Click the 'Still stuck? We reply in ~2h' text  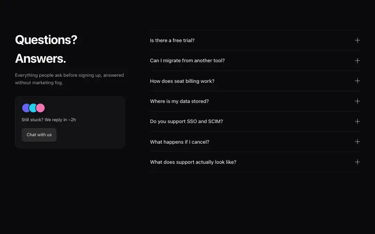pos(49,120)
